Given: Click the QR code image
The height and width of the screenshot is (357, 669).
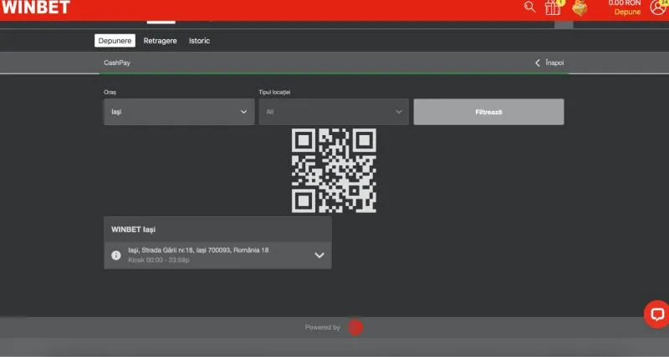Looking at the screenshot, I should pos(334,170).
